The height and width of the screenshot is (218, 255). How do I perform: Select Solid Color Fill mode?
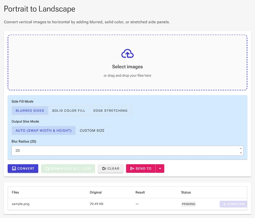(69, 110)
